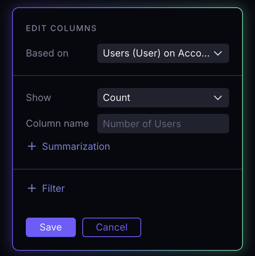This screenshot has height=256, width=255.
Task: Click the Show label
Action: [x=38, y=98]
